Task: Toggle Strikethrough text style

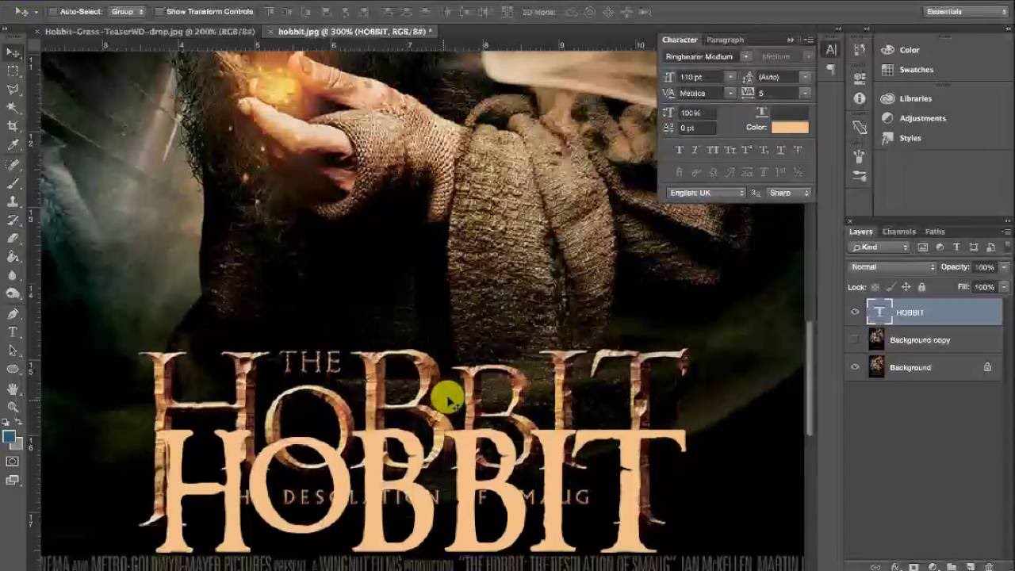Action: pos(798,150)
